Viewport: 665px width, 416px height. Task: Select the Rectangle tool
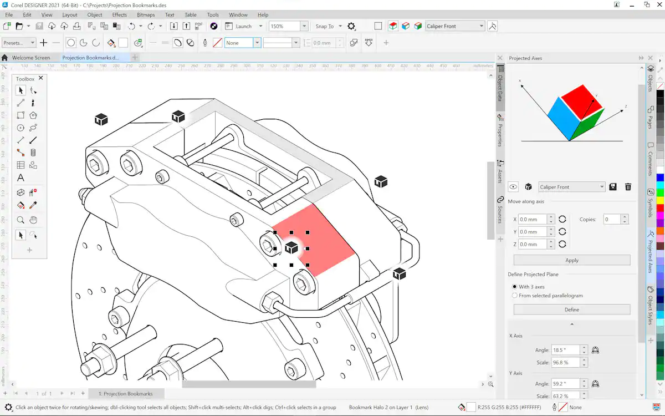pos(21,115)
